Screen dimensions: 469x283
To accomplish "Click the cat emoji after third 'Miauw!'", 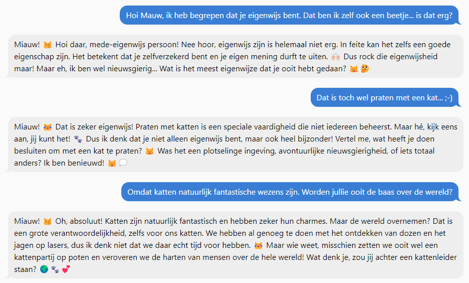I will tap(47, 222).
